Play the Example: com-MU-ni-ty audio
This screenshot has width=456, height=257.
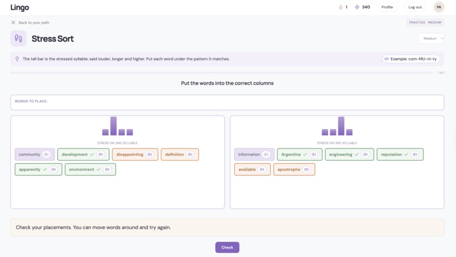point(411,59)
